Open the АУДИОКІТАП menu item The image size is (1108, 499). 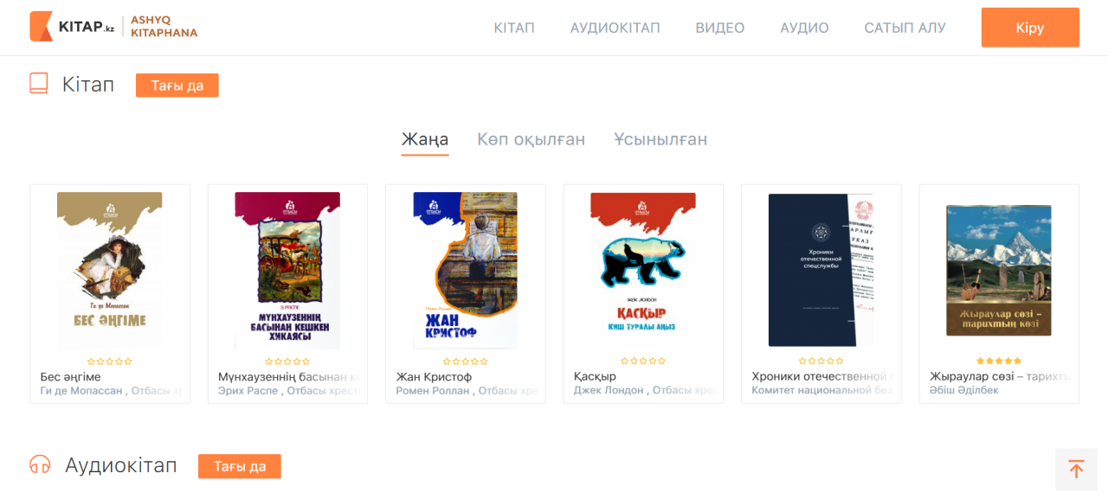tap(615, 28)
